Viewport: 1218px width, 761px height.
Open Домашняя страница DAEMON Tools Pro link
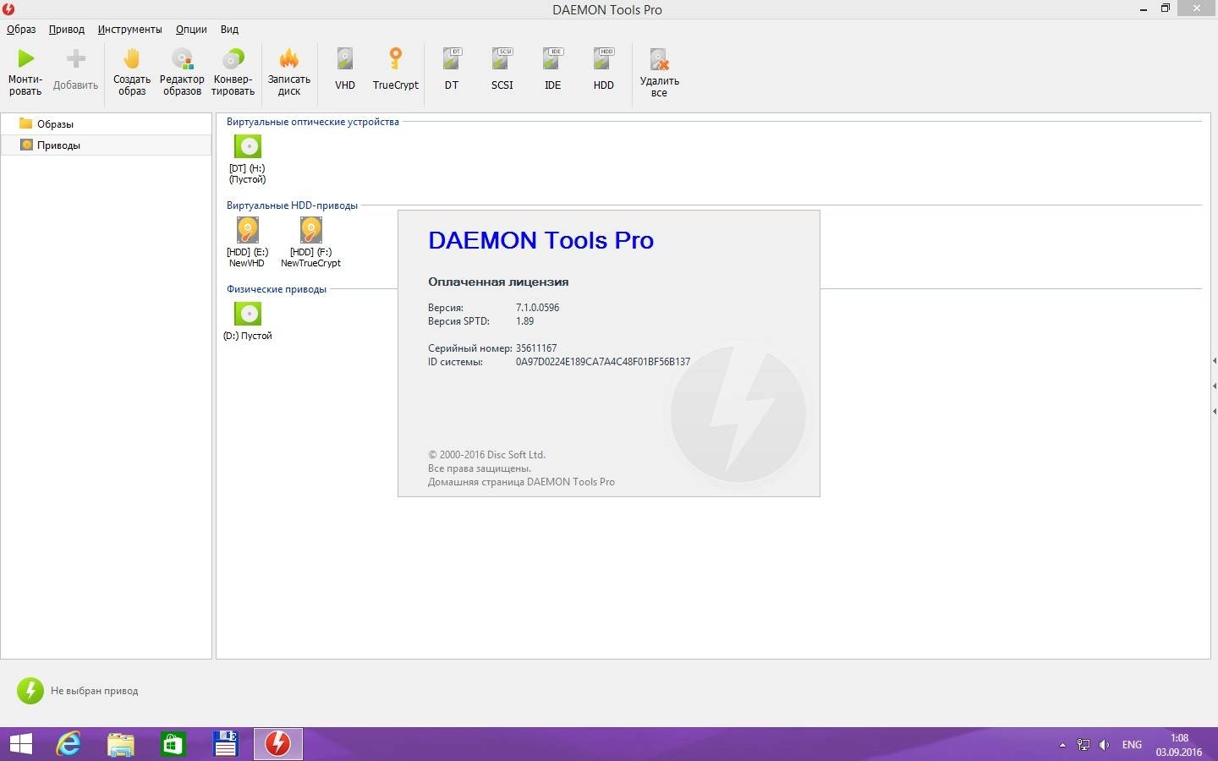pos(521,482)
